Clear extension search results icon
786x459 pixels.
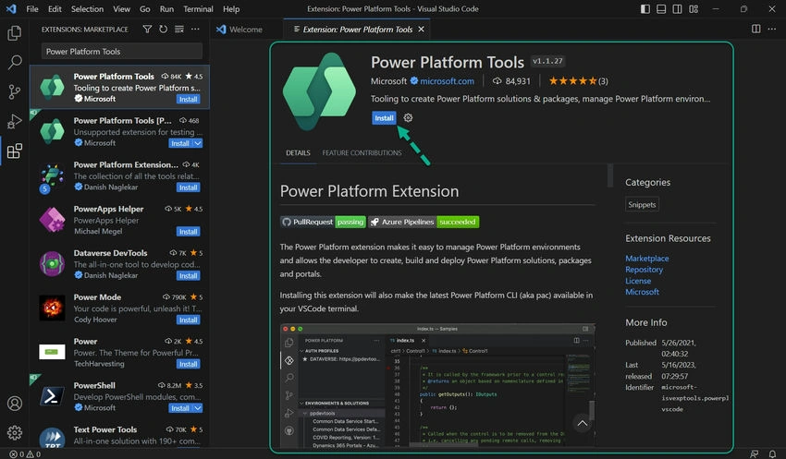tap(179, 30)
